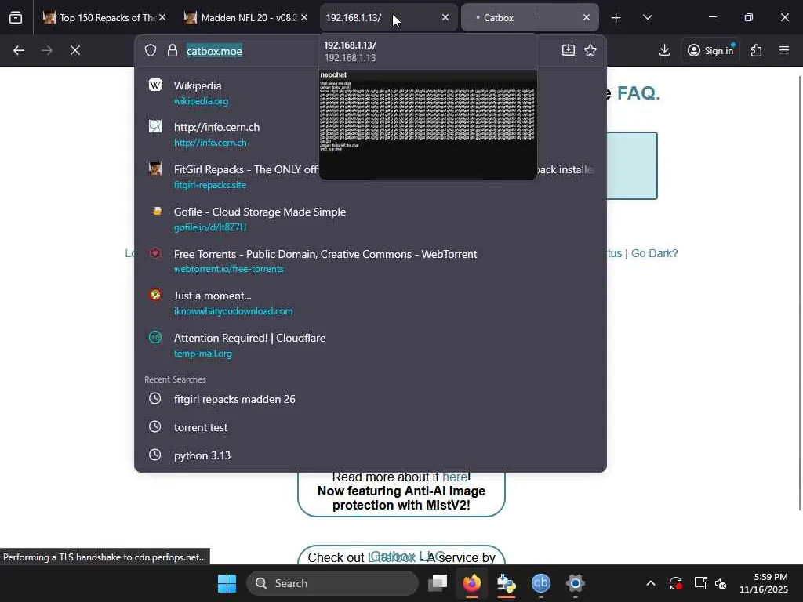803x602 pixels.
Task: Select recent search python 3.13
Action: click(370, 455)
